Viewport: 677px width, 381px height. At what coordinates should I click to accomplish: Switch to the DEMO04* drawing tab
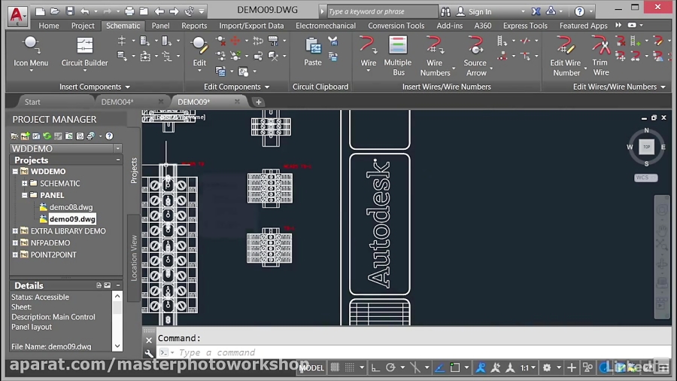pyautogui.click(x=117, y=102)
